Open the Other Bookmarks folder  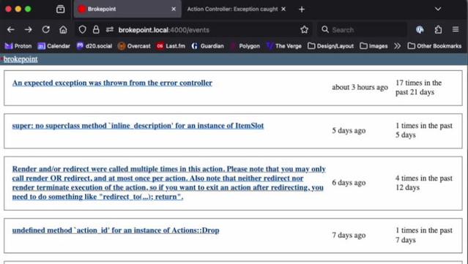tap(434, 46)
